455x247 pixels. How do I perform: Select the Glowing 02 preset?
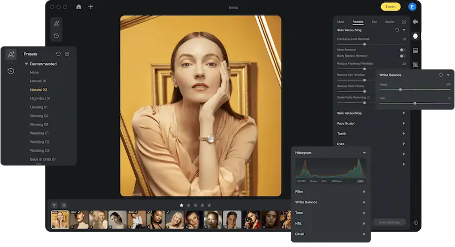[39, 116]
